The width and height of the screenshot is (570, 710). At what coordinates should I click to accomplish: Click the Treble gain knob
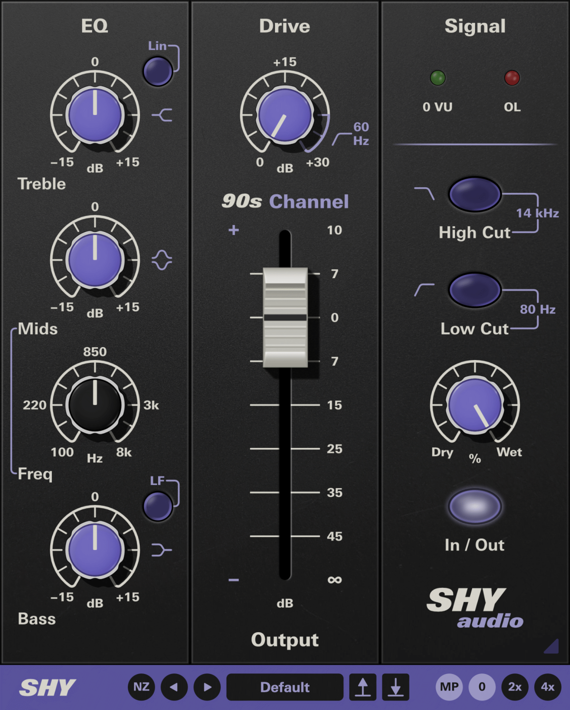[95, 115]
